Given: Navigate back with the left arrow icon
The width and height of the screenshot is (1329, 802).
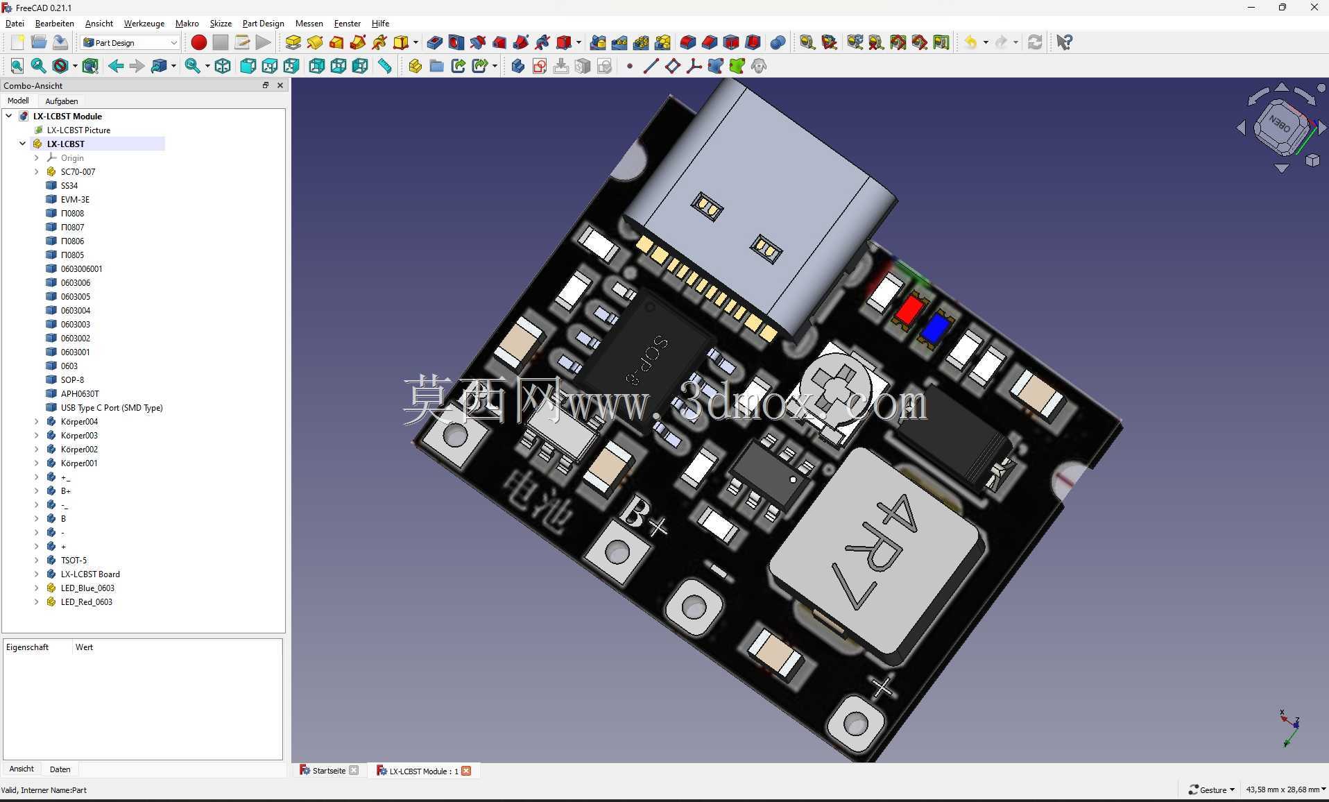Looking at the screenshot, I should [116, 66].
